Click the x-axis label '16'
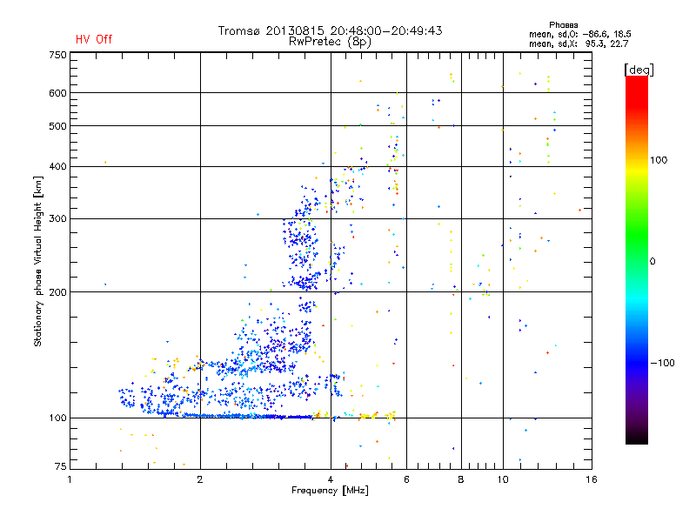 pyautogui.click(x=592, y=479)
